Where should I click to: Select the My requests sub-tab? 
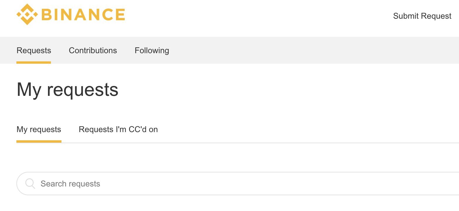click(39, 129)
